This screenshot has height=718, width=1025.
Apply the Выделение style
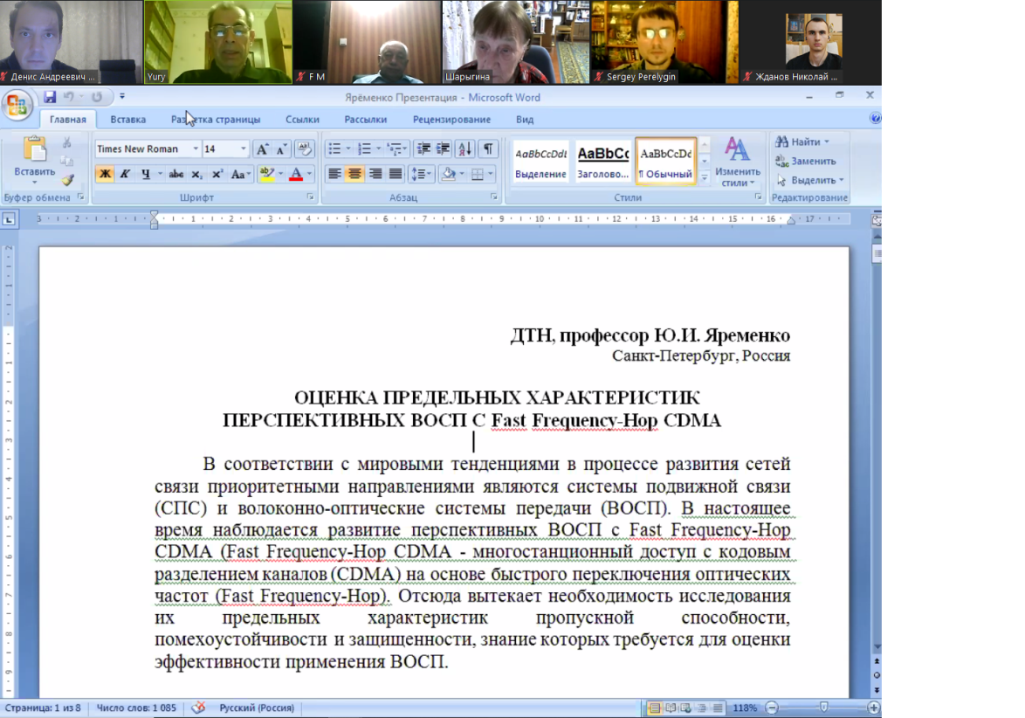click(540, 162)
